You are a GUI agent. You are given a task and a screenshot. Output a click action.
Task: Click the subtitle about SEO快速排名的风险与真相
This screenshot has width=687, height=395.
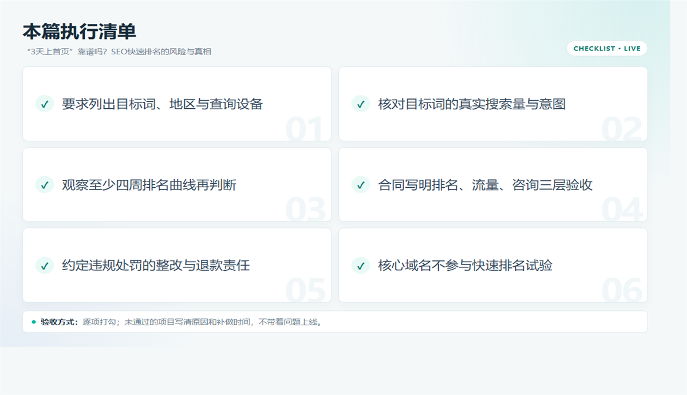coord(119,52)
